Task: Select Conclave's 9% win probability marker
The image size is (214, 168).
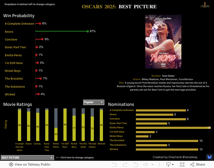Action: tap(42, 39)
